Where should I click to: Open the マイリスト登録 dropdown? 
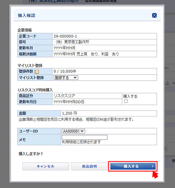[x=66, y=78]
